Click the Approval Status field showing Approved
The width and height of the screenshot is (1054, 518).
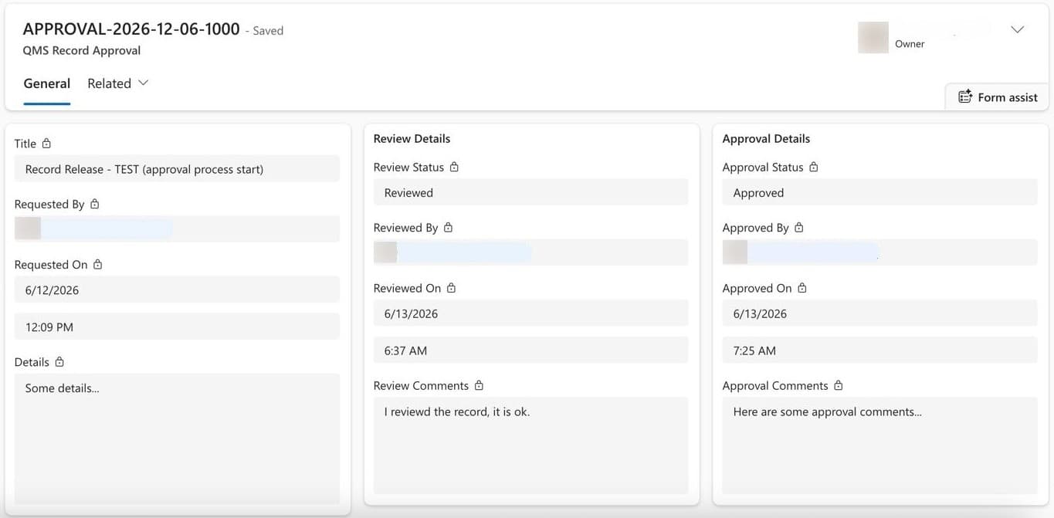click(x=879, y=192)
